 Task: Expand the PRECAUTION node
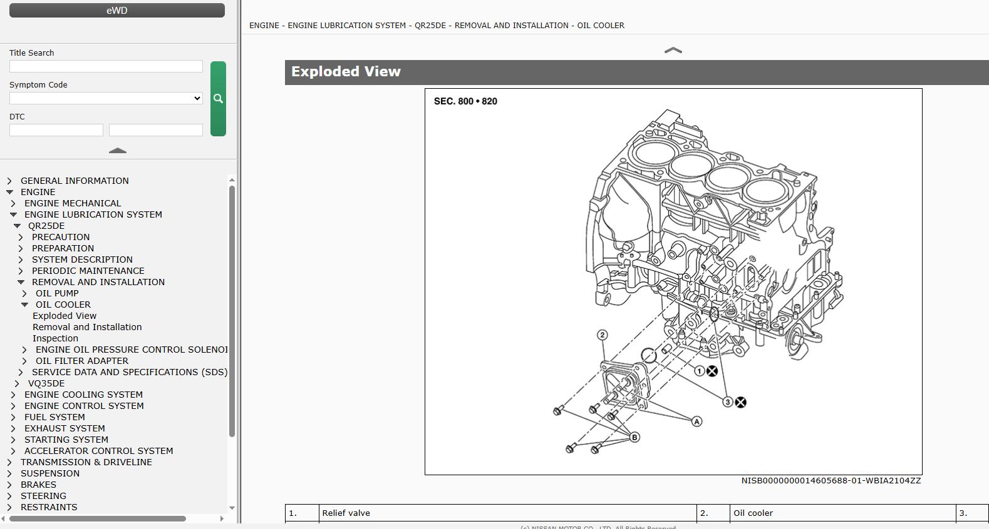(x=21, y=237)
